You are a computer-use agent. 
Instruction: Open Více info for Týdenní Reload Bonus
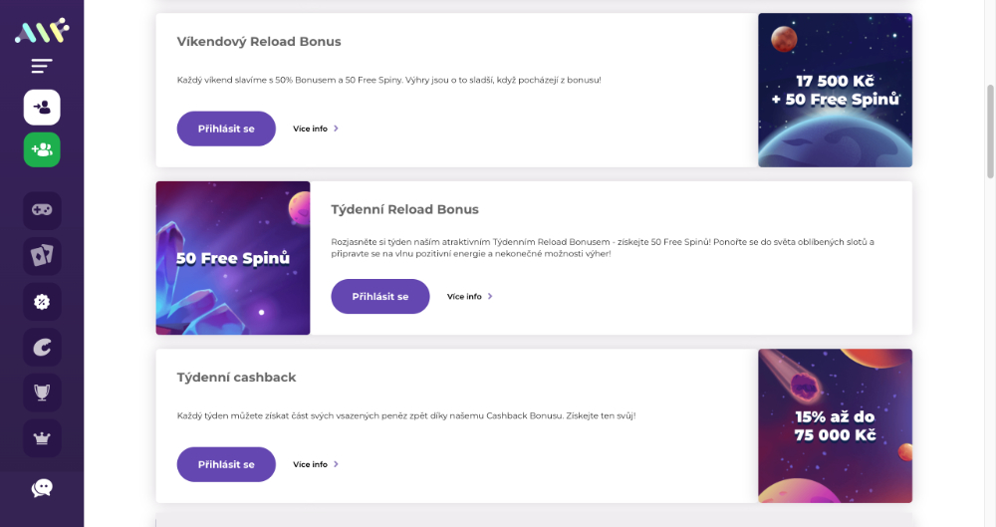coord(470,296)
